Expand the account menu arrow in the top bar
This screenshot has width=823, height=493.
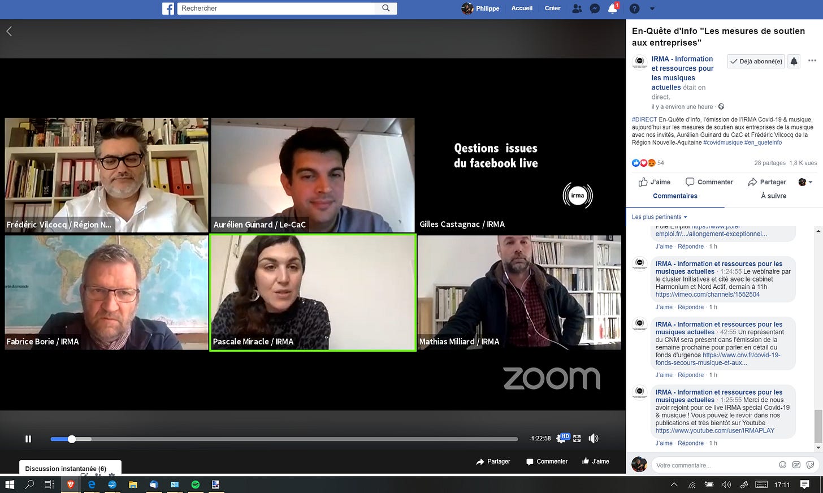[x=652, y=8]
